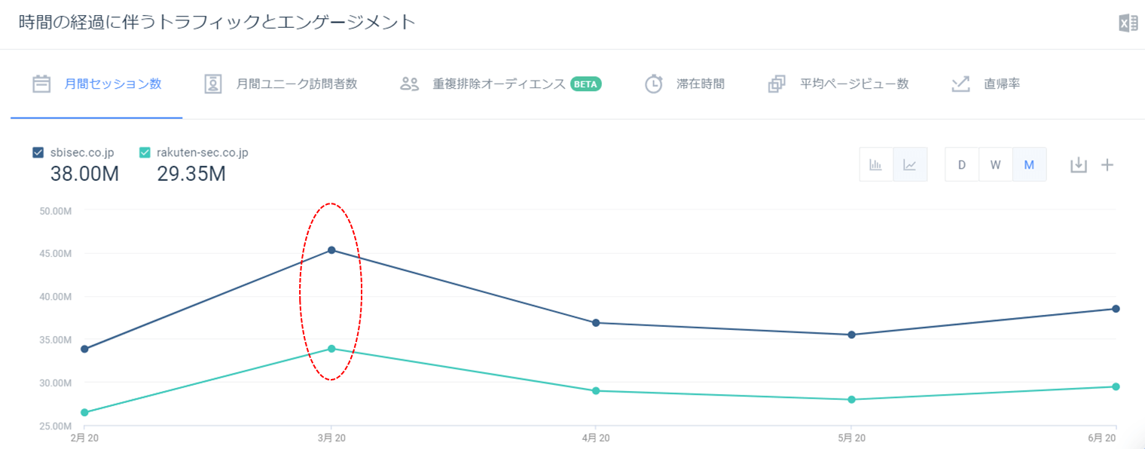Switch granularity to daily (D)

(962, 164)
